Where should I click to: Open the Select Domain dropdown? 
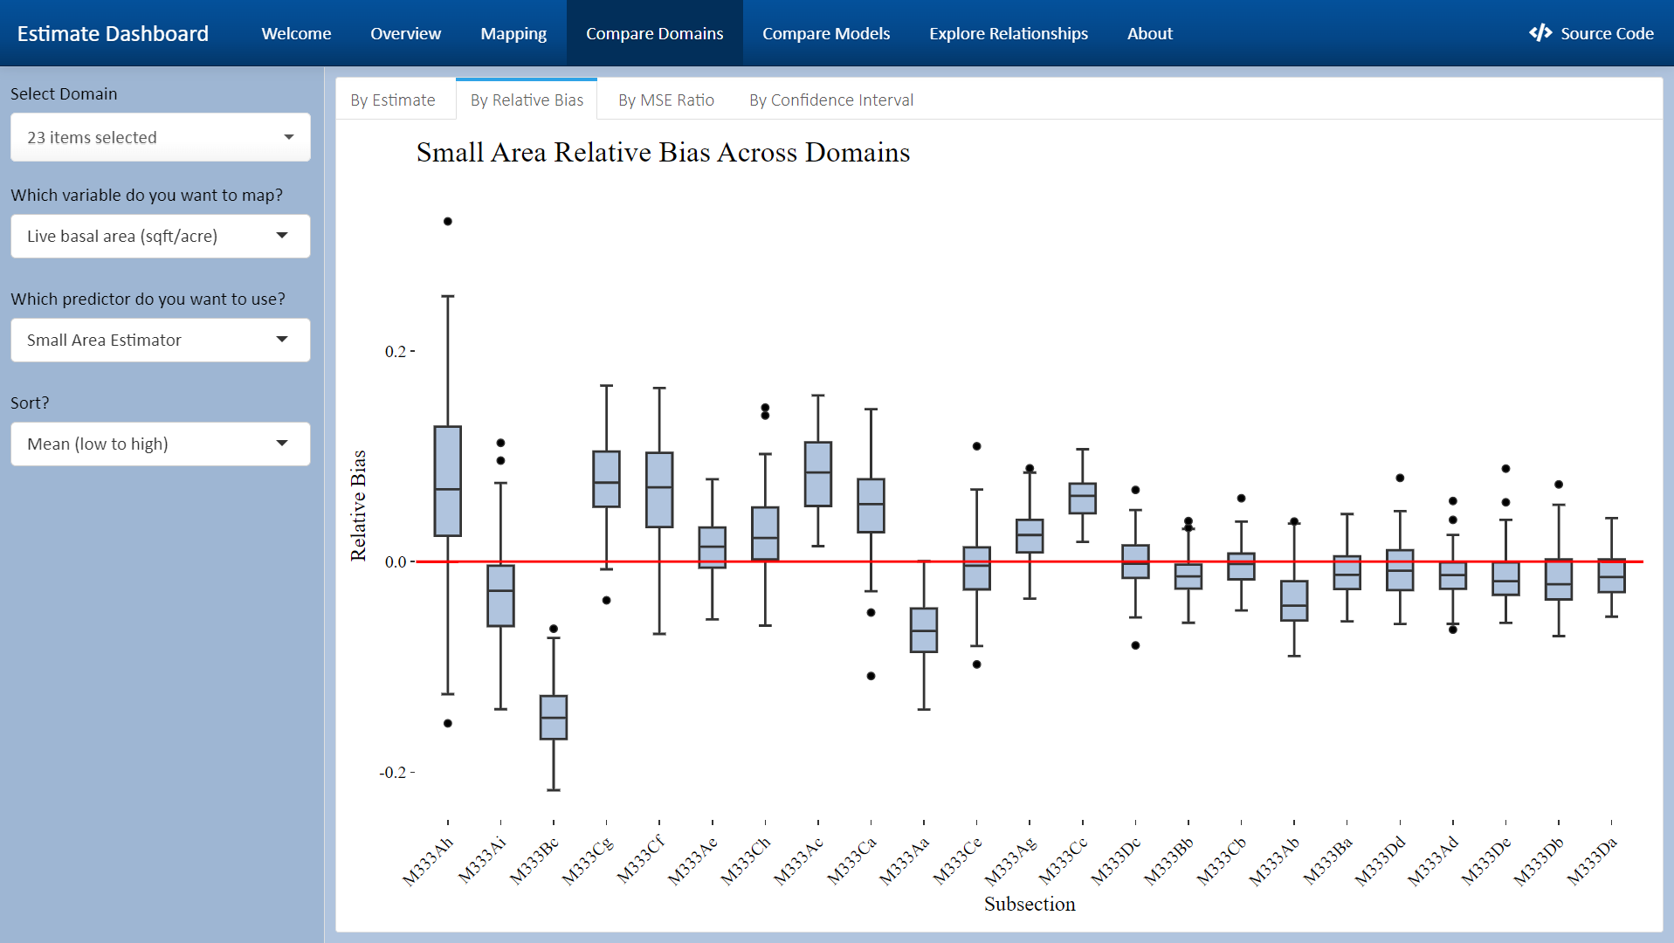(x=160, y=137)
